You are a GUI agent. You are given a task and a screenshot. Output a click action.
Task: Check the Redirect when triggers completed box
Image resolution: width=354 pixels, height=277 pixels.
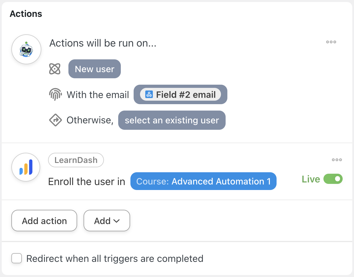click(17, 258)
